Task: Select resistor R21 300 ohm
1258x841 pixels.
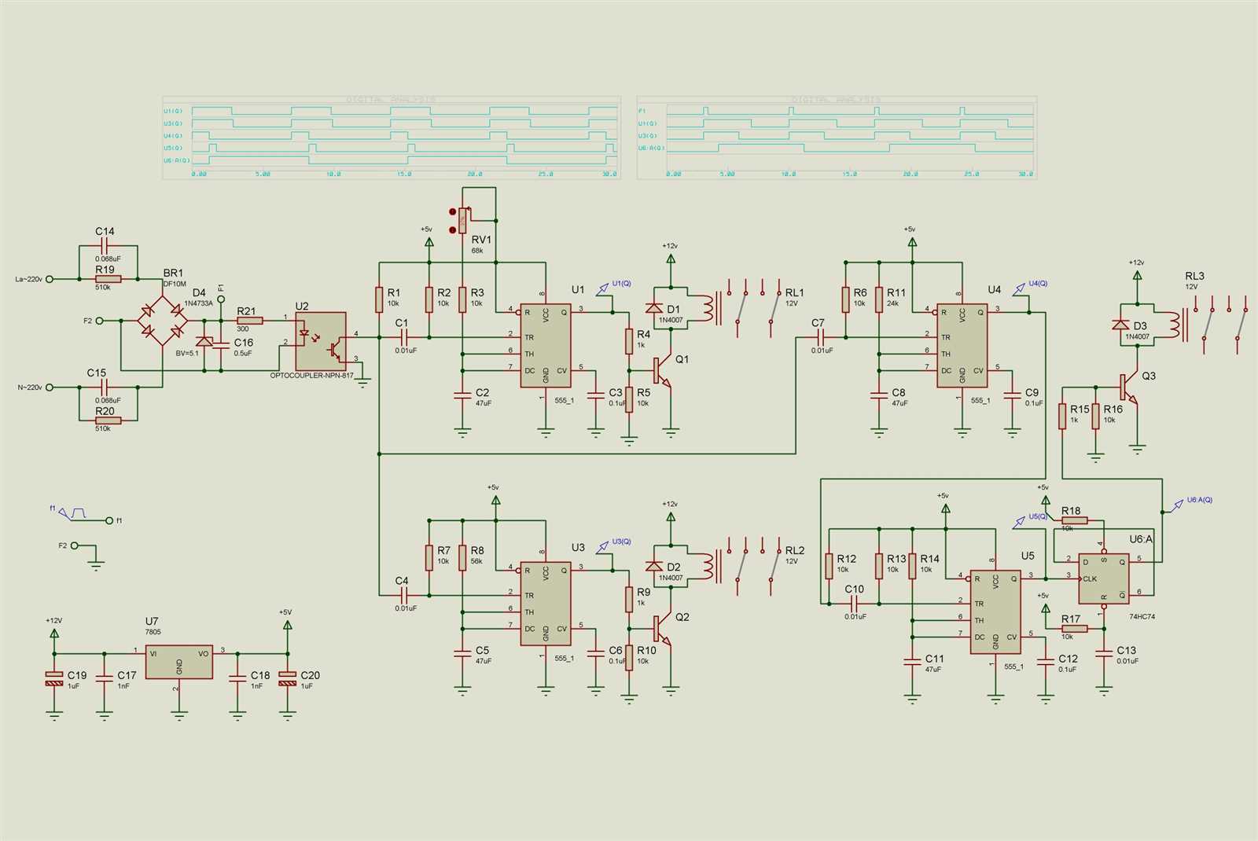Action: click(x=249, y=321)
